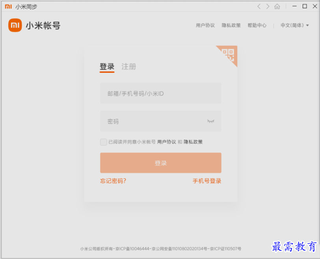Open 隐私政策 in the top header
This screenshot has height=259, width=320.
(x=231, y=25)
